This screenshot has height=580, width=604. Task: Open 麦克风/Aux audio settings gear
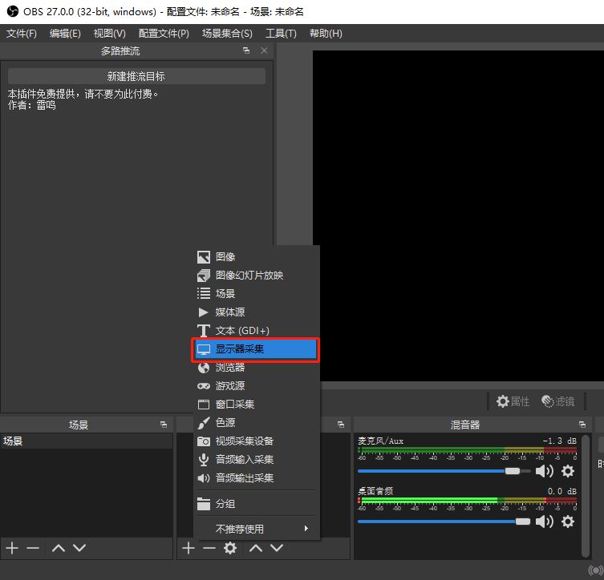point(568,471)
